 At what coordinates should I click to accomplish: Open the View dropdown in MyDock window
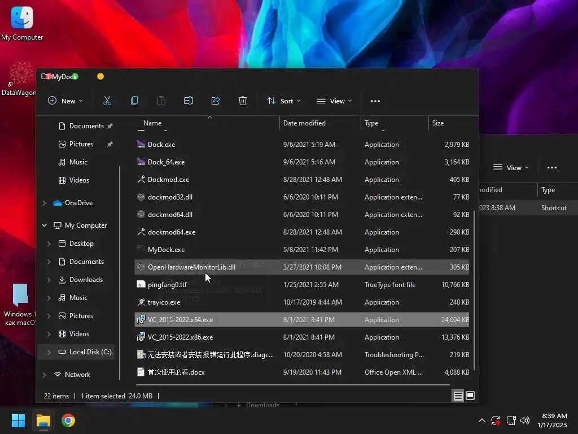point(334,101)
